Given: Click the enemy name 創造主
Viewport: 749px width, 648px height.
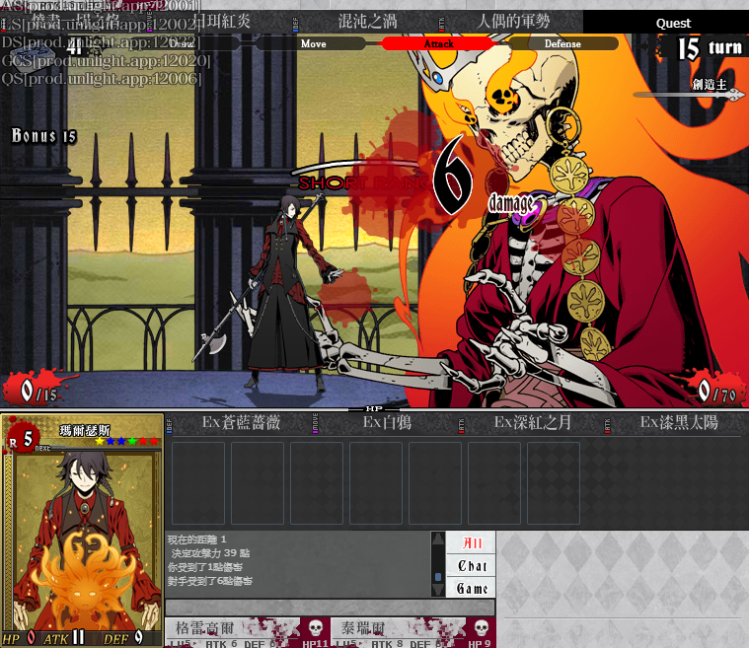Looking at the screenshot, I should [710, 85].
